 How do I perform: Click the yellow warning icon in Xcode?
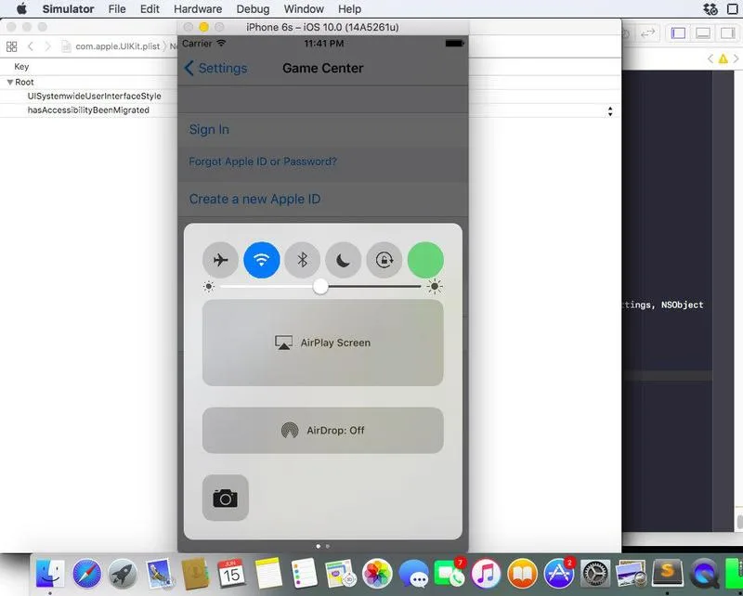723,58
